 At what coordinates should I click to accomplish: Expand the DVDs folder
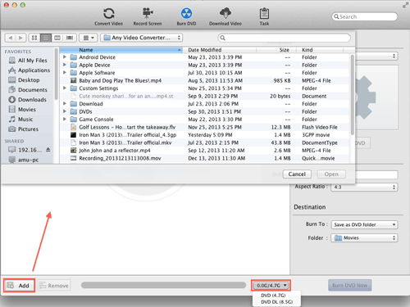coord(65,111)
